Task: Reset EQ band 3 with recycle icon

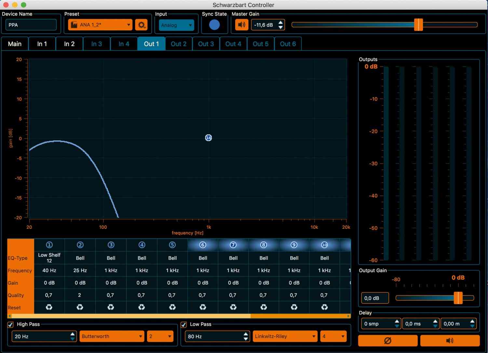Action: point(111,307)
